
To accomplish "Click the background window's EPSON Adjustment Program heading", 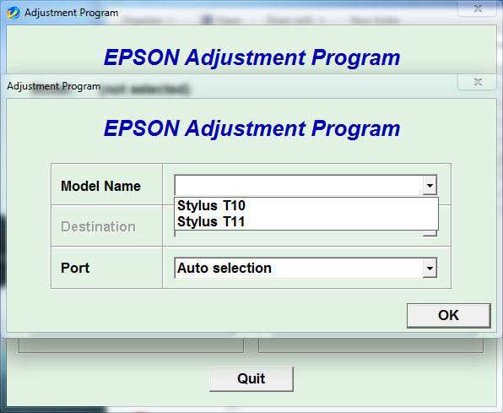I will [x=251, y=57].
